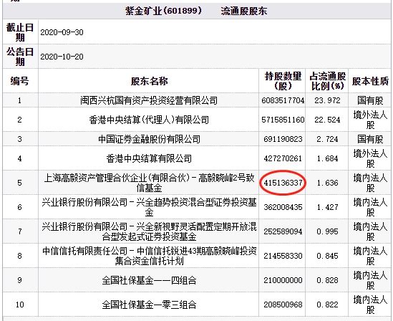Click the 流通股股东 heading text
The width and height of the screenshot is (393, 321).
(x=244, y=11)
